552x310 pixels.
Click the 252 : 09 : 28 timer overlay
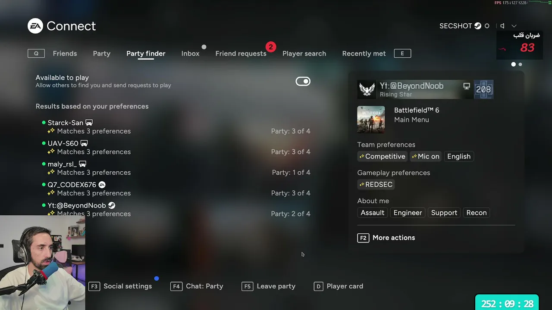(508, 303)
